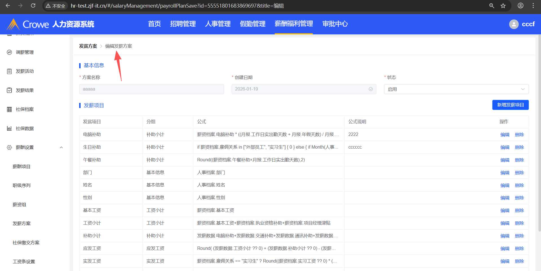Click the browser bookmark star icon

click(503, 6)
